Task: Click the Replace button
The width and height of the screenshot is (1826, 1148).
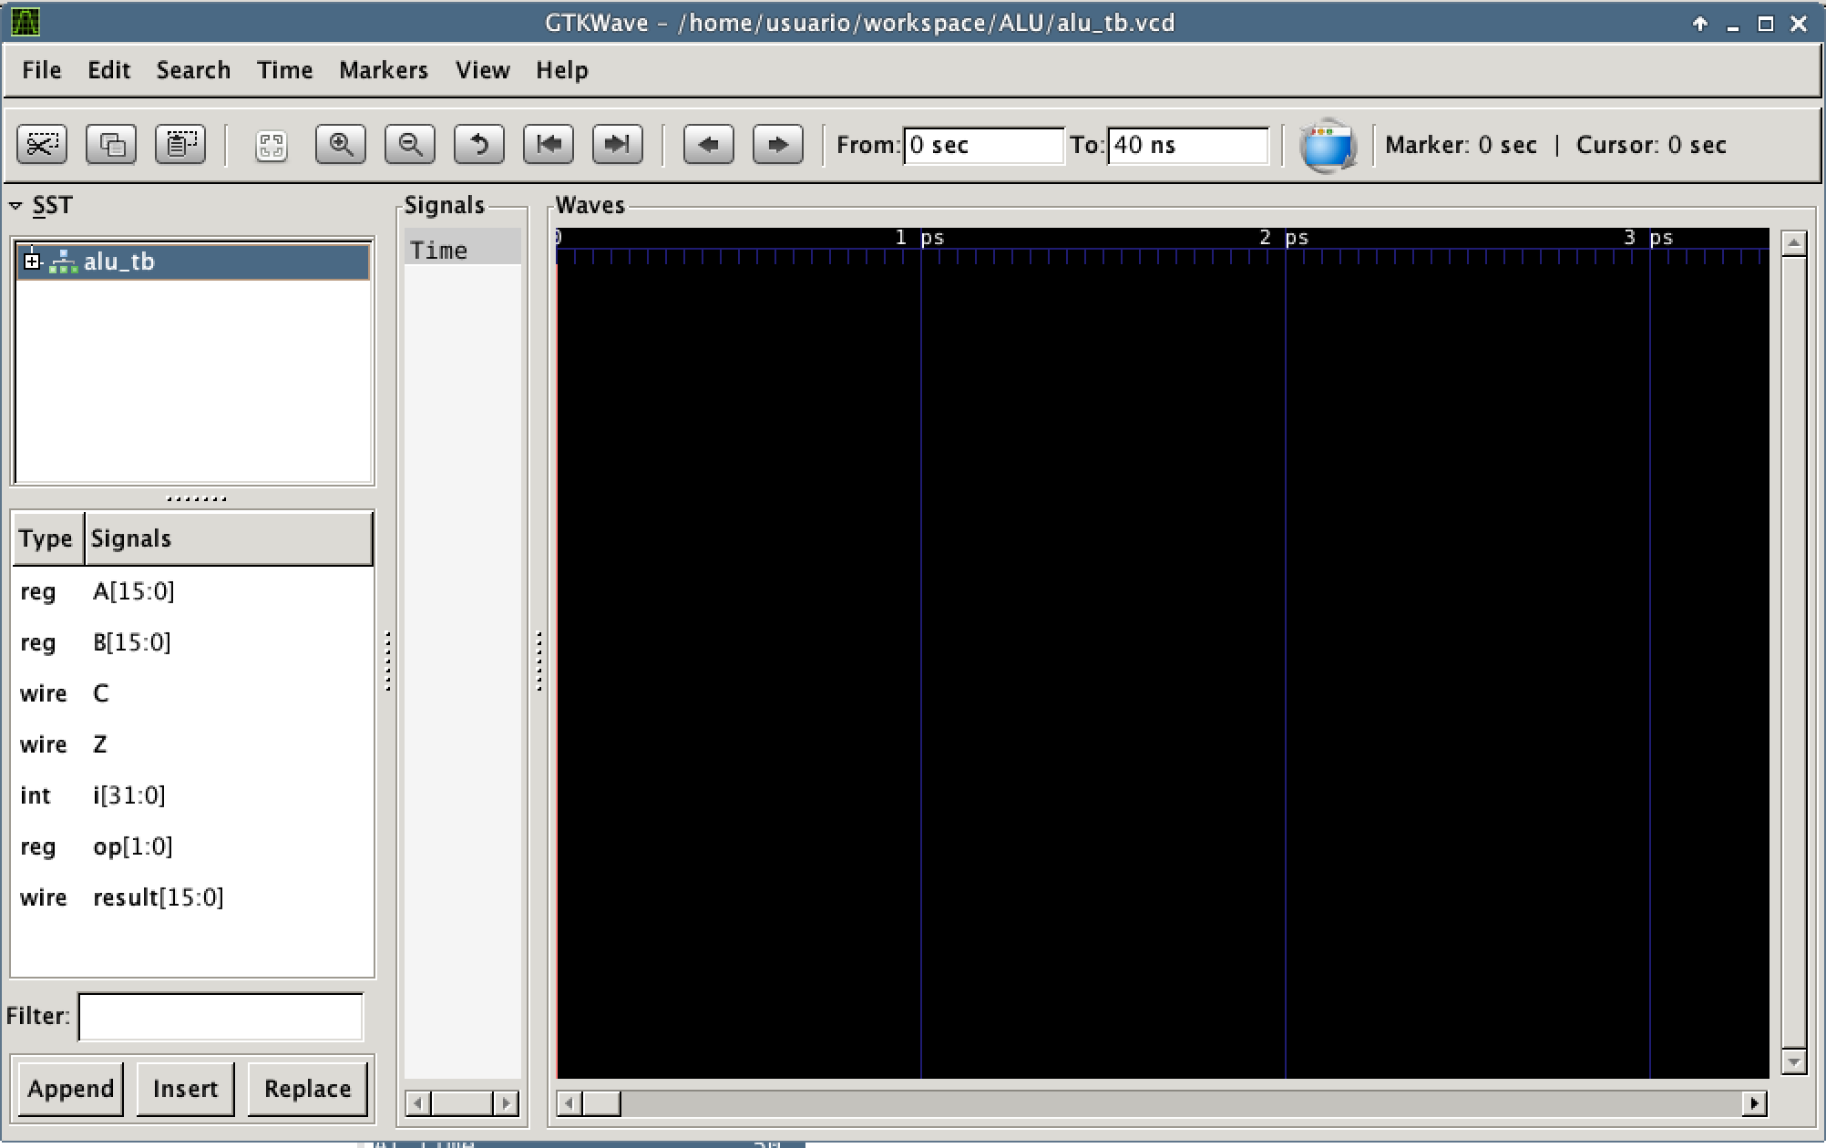Action: 307,1089
